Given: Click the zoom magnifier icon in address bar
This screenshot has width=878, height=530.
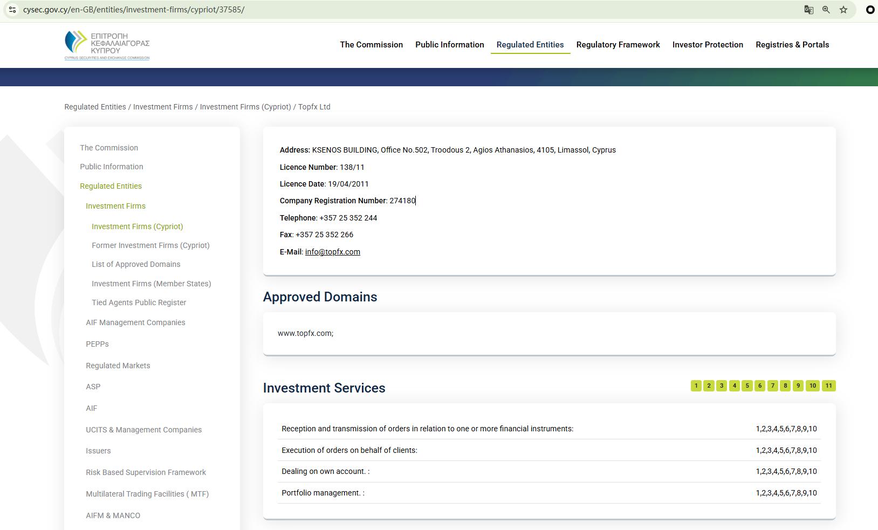Looking at the screenshot, I should pyautogui.click(x=826, y=10).
